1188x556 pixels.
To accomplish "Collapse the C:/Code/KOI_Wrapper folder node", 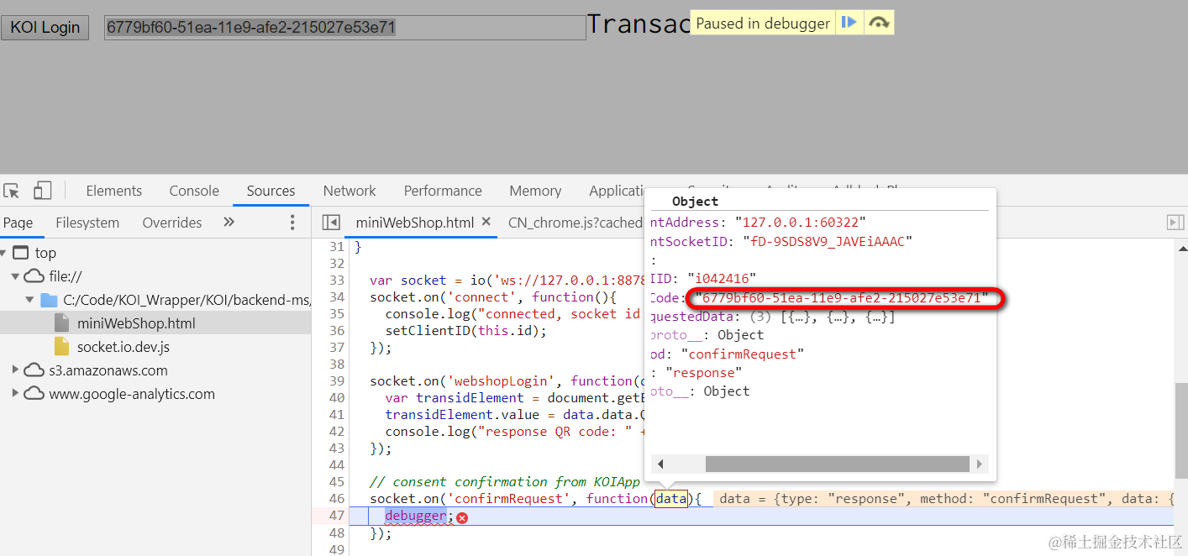I will (29, 300).
